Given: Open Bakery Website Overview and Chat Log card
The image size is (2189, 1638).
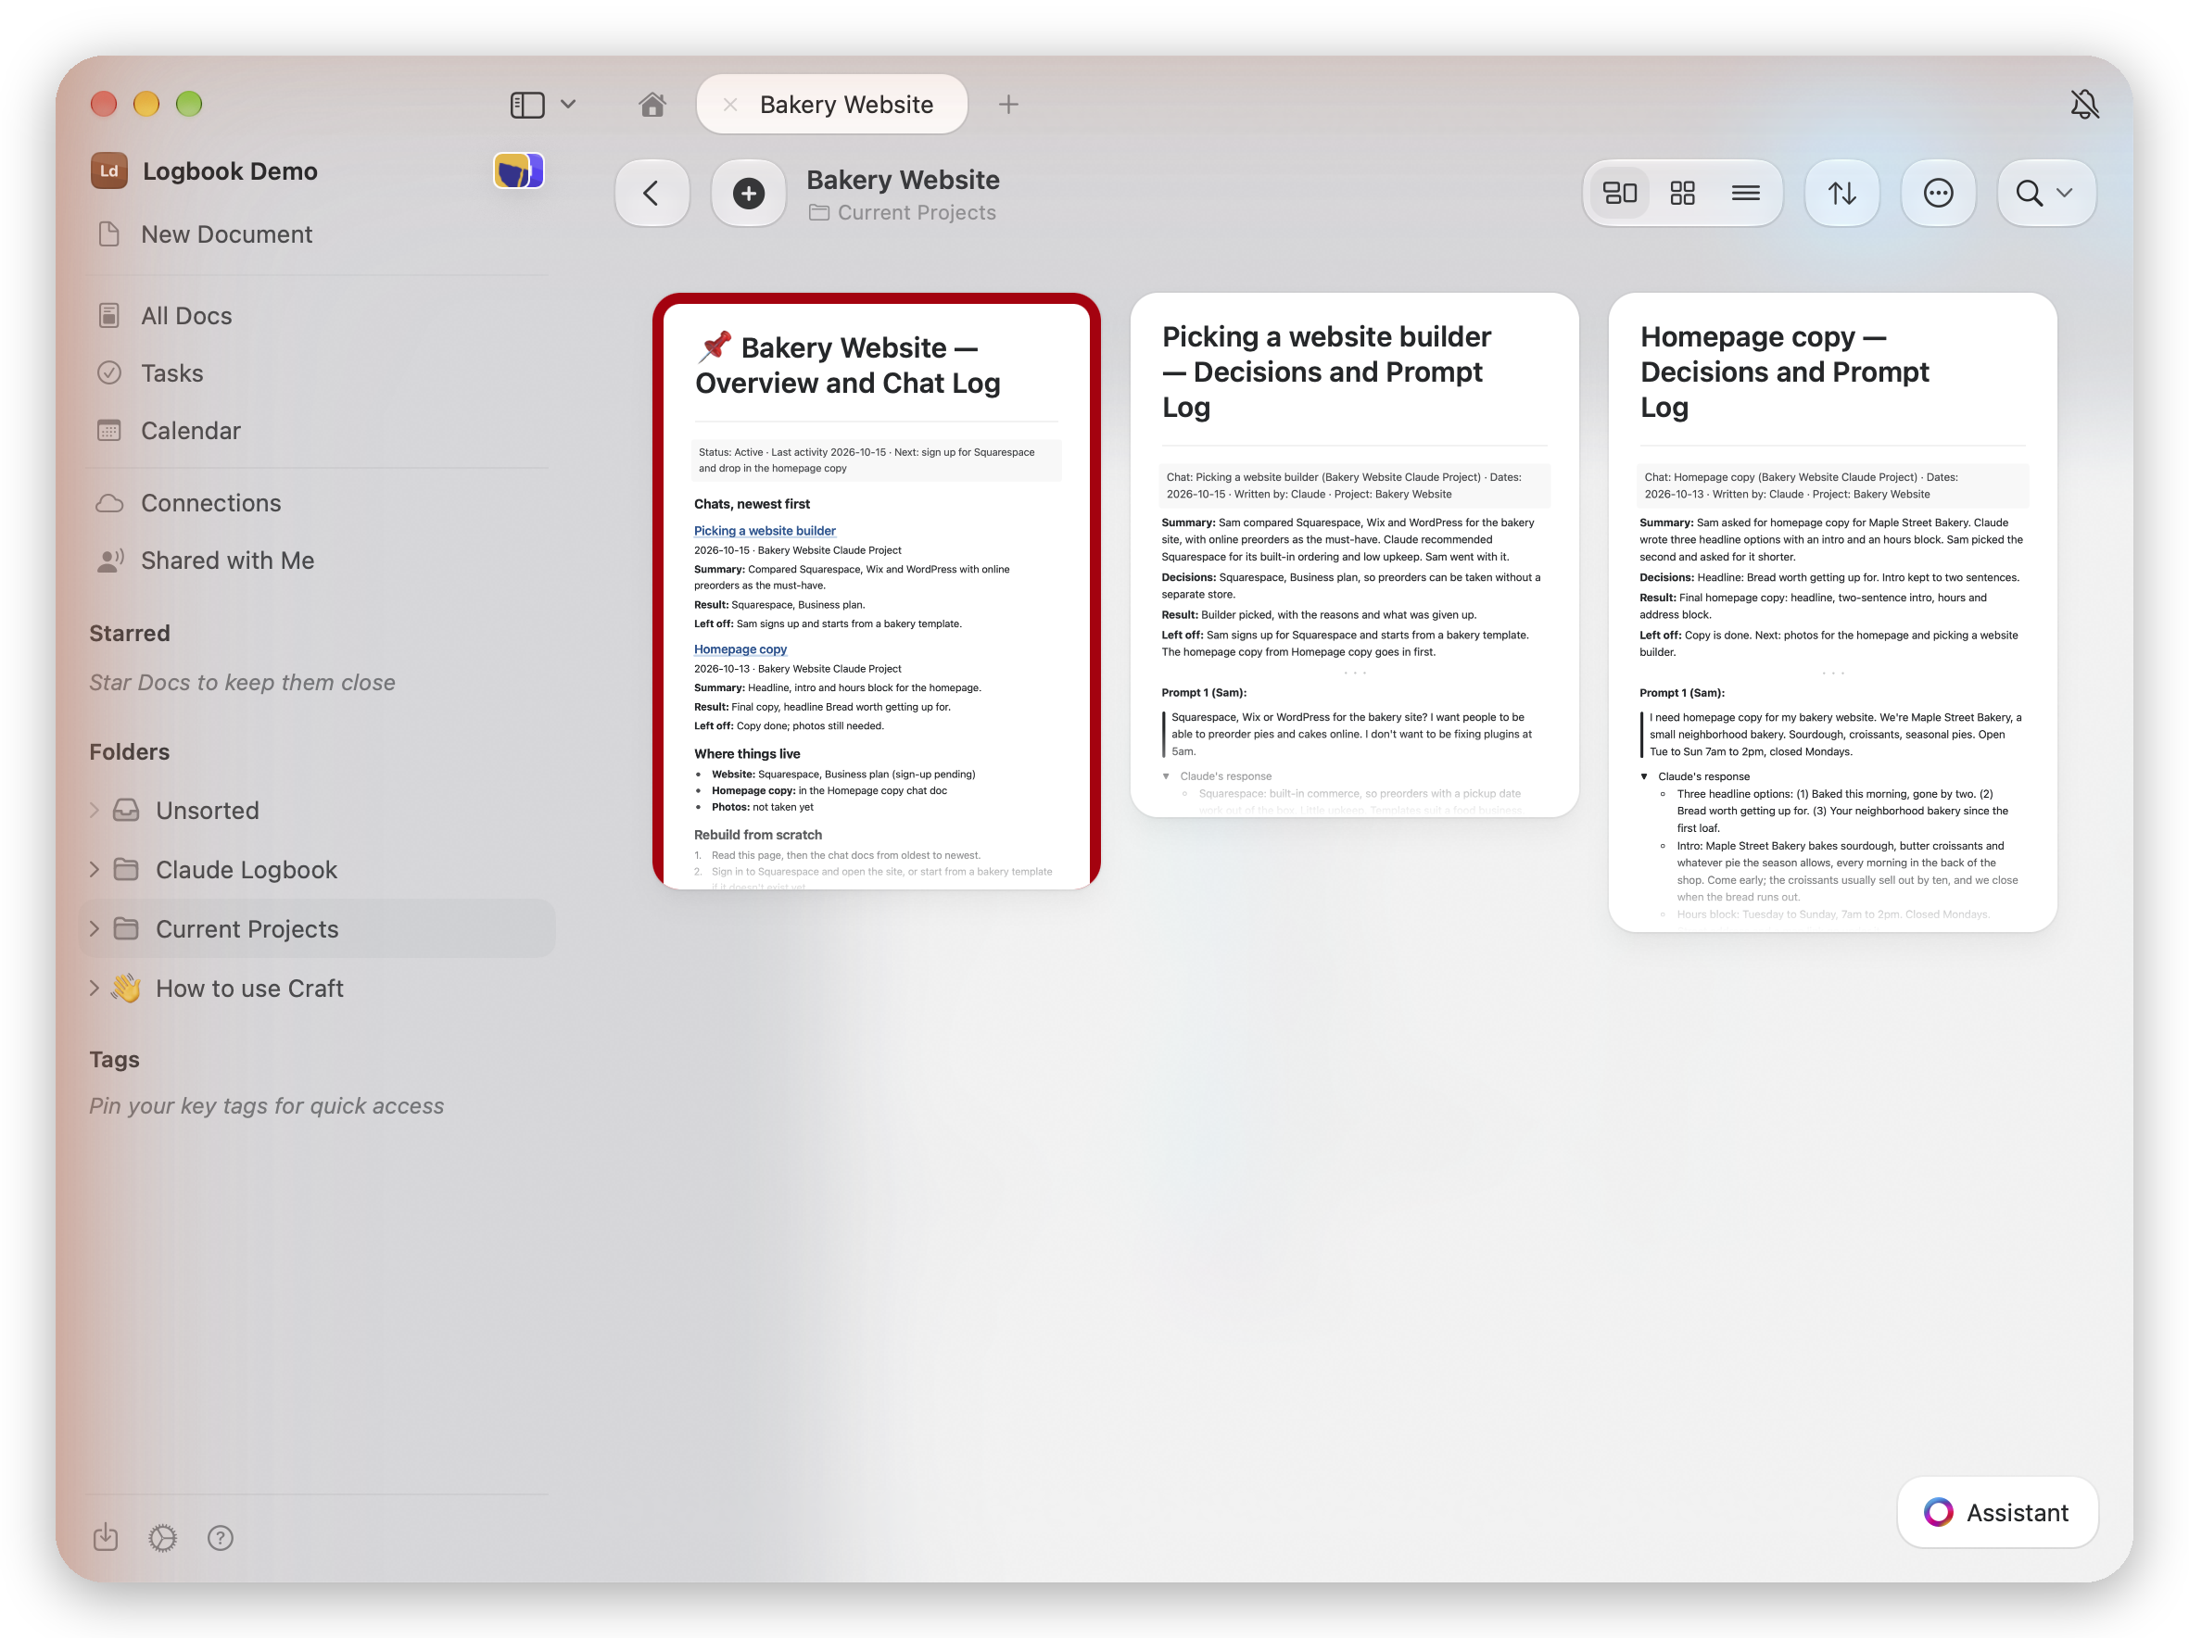Looking at the screenshot, I should 876,591.
